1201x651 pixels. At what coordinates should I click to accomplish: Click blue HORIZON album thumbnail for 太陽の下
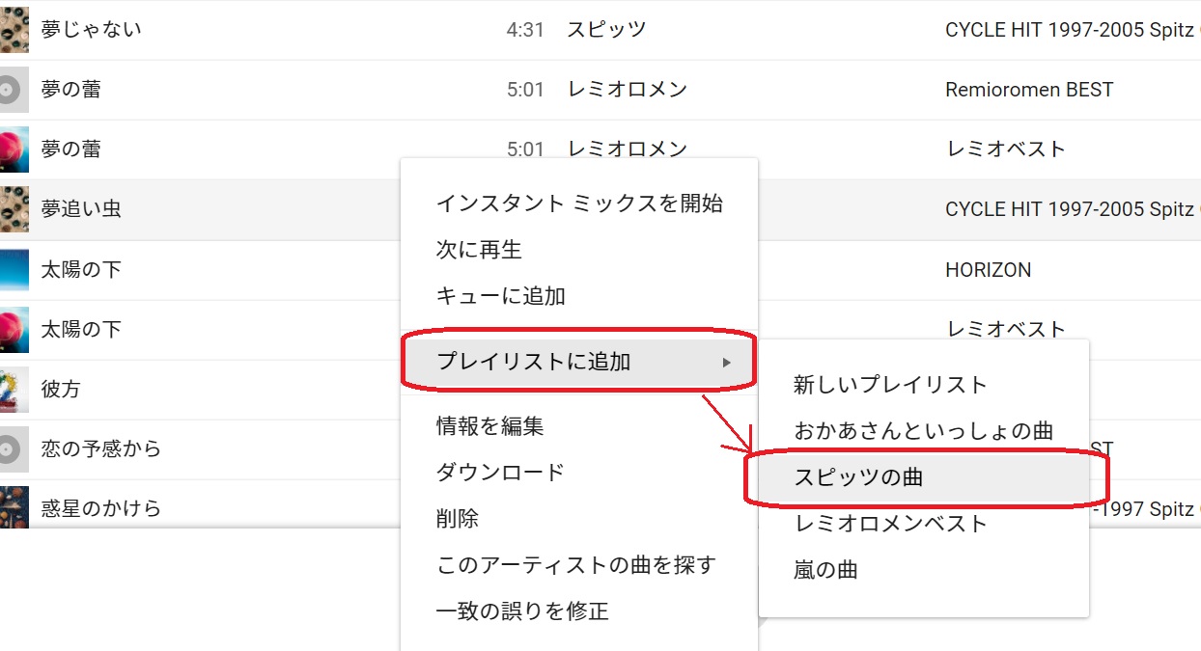[14, 269]
